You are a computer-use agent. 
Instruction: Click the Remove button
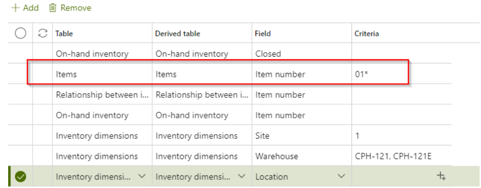tap(70, 8)
